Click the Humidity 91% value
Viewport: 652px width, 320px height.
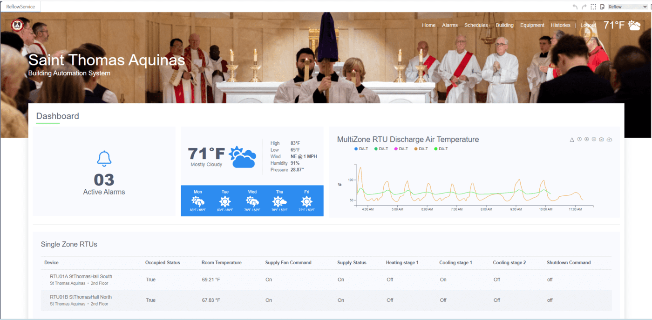click(x=295, y=163)
